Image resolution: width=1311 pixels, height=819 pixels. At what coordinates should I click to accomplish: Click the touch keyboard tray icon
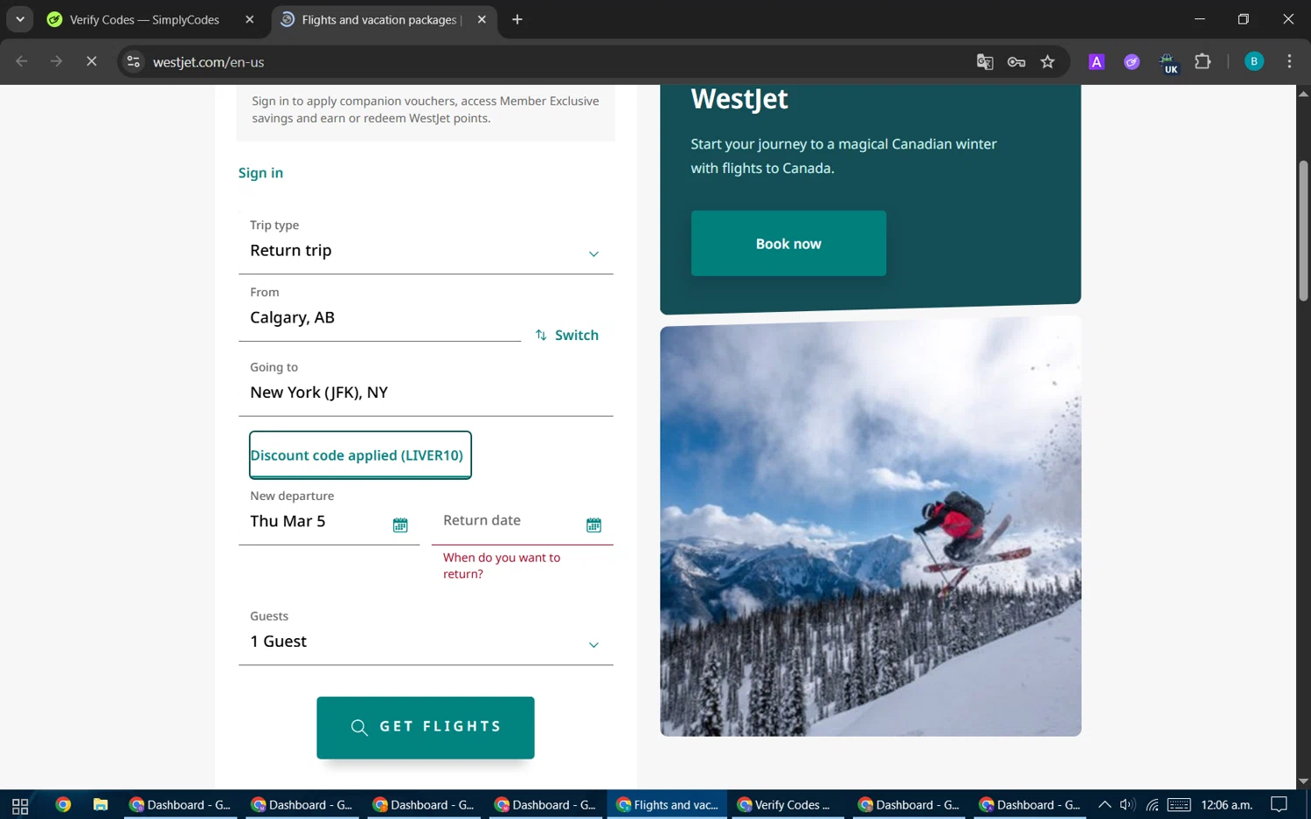pyautogui.click(x=1179, y=805)
